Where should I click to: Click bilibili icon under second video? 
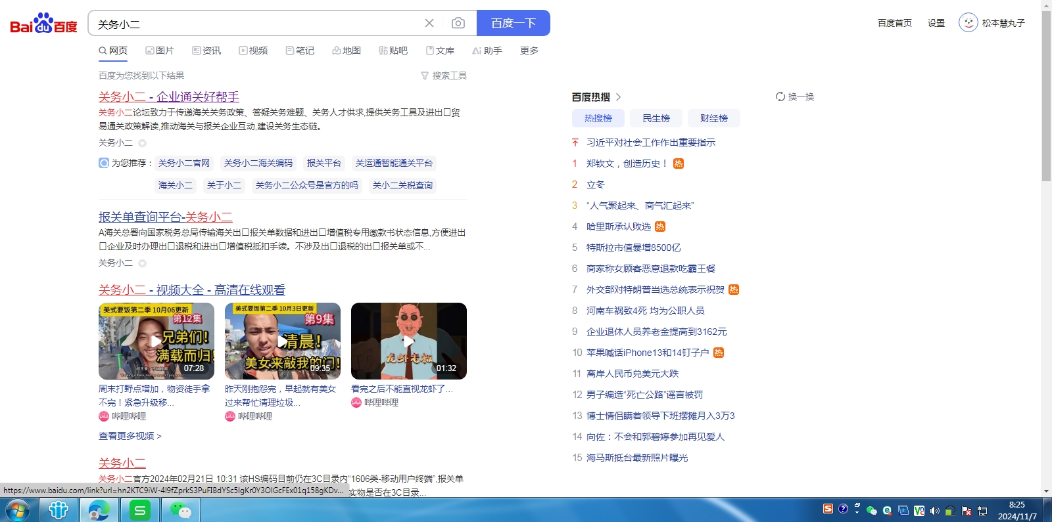[230, 416]
